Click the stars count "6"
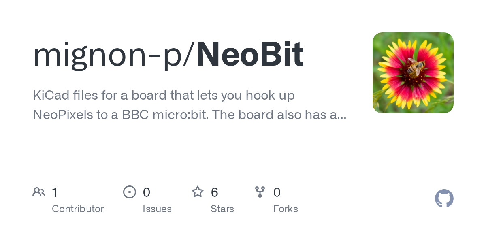 click(x=215, y=192)
